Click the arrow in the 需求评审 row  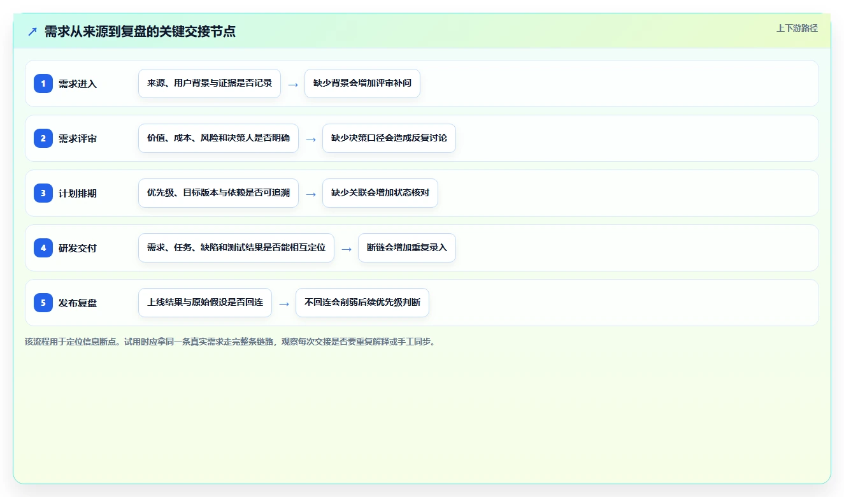(311, 139)
